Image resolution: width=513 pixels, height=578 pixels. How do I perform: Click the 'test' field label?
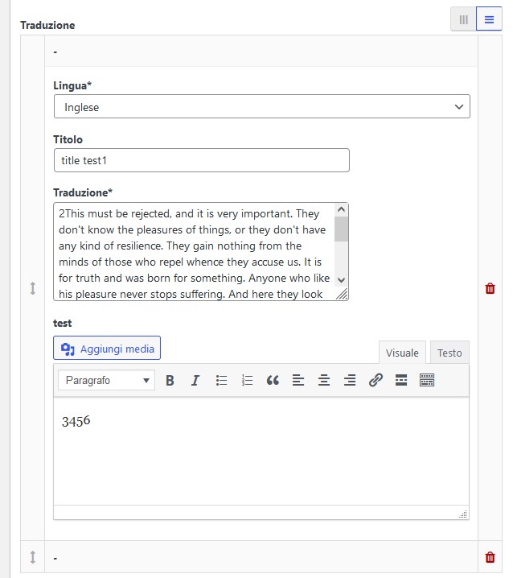pos(62,324)
